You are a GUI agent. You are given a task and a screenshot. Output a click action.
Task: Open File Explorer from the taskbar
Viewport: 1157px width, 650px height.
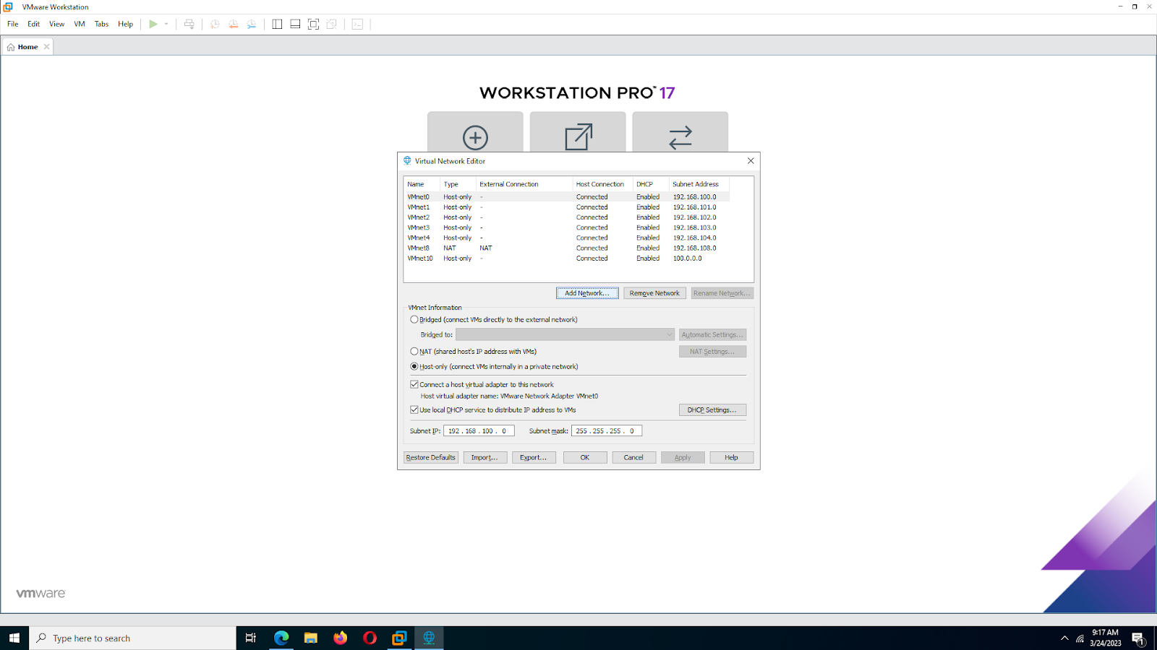point(311,638)
